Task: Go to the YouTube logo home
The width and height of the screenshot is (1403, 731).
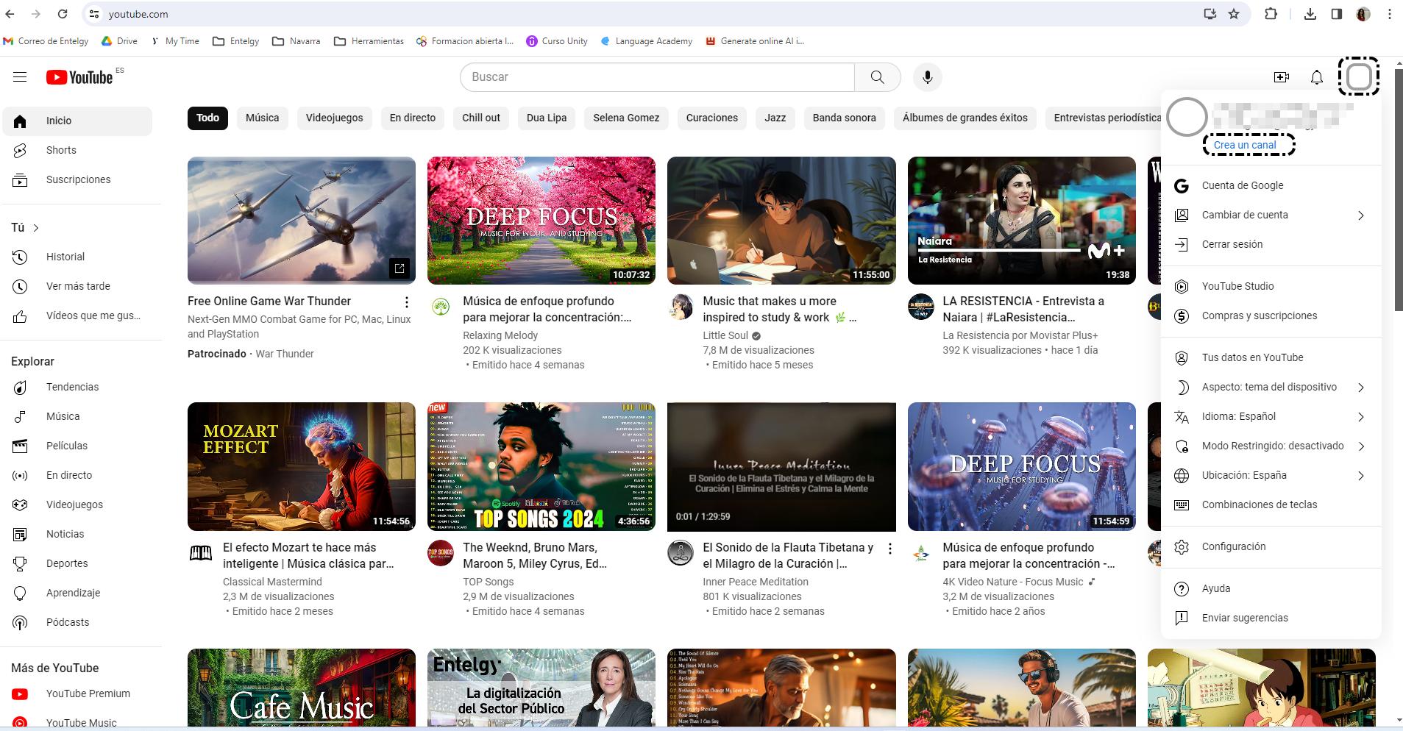Action: coord(79,77)
